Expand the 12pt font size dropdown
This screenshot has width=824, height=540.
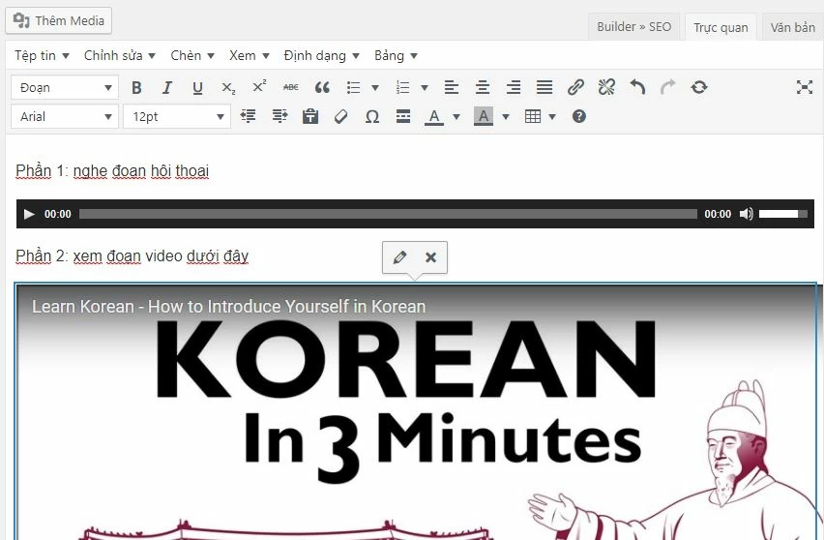176,116
